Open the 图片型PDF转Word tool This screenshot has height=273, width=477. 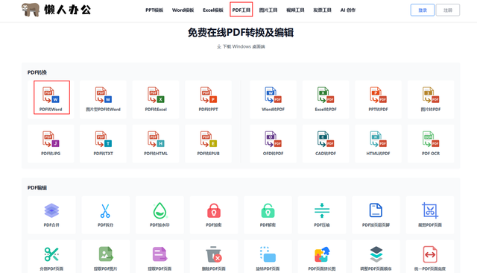103,99
